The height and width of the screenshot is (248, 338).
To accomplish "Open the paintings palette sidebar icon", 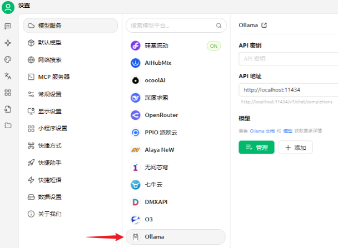I will point(8,59).
